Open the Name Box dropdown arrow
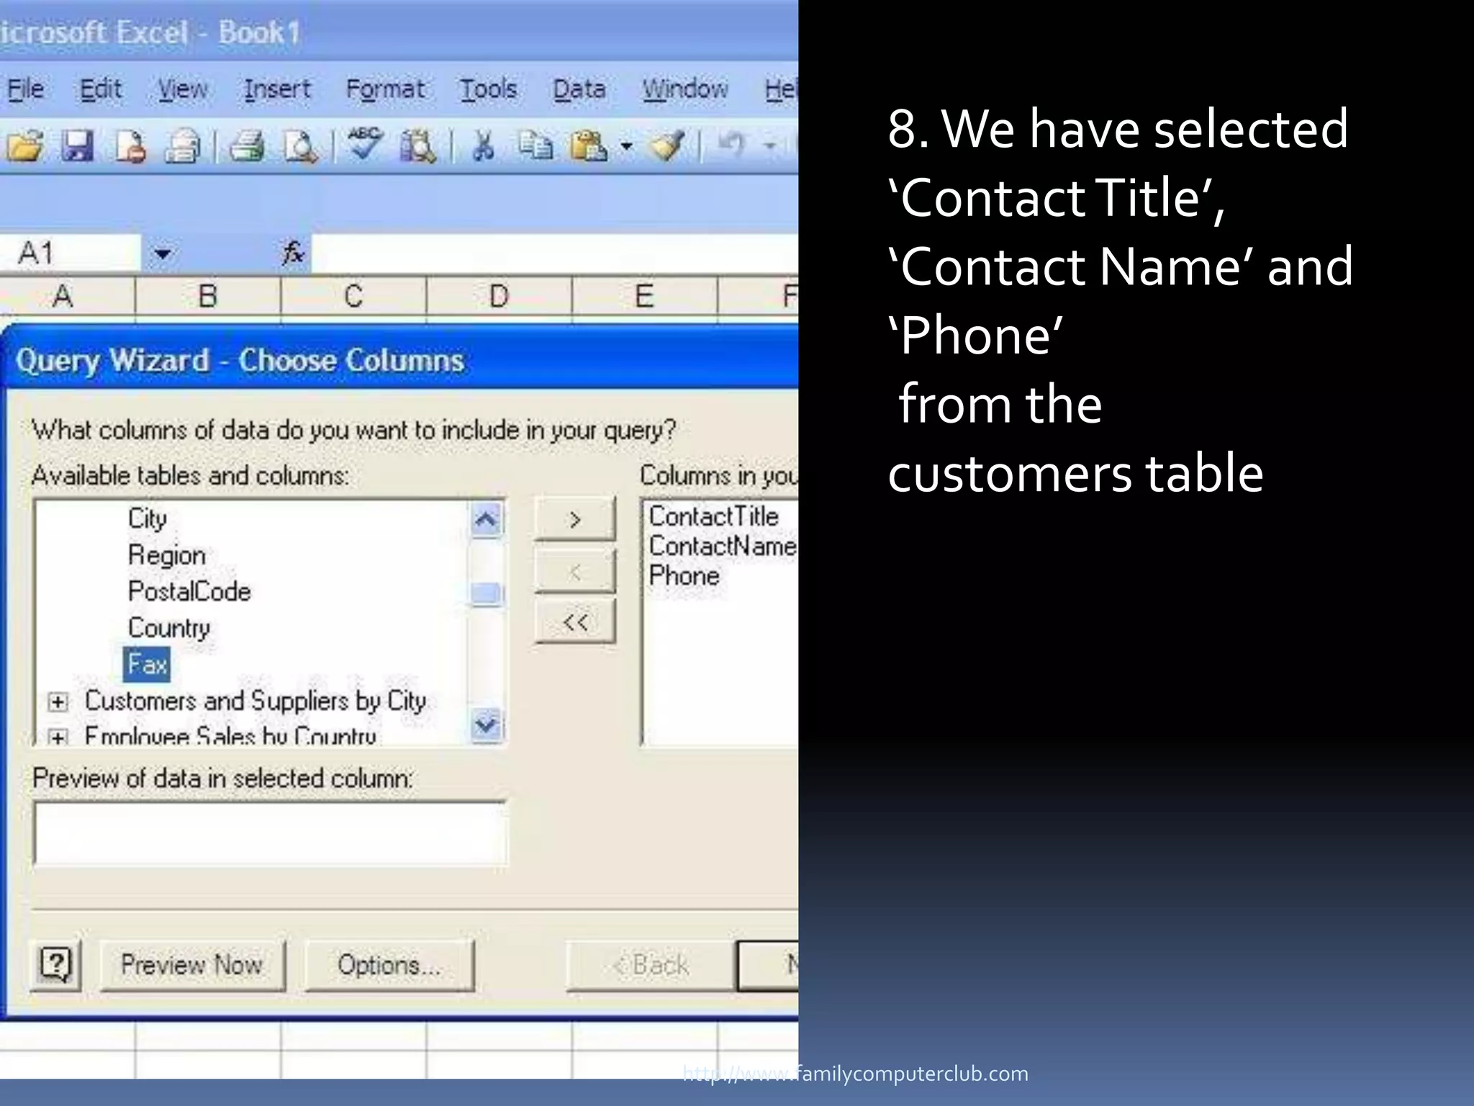Image resolution: width=1474 pixels, height=1106 pixels. [163, 253]
